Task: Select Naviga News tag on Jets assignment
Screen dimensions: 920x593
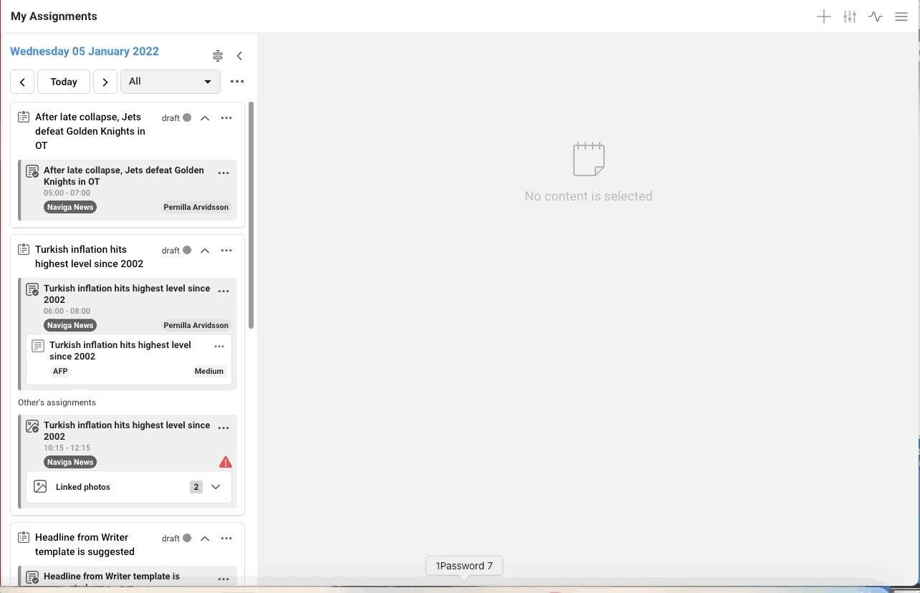Action: pyautogui.click(x=70, y=207)
